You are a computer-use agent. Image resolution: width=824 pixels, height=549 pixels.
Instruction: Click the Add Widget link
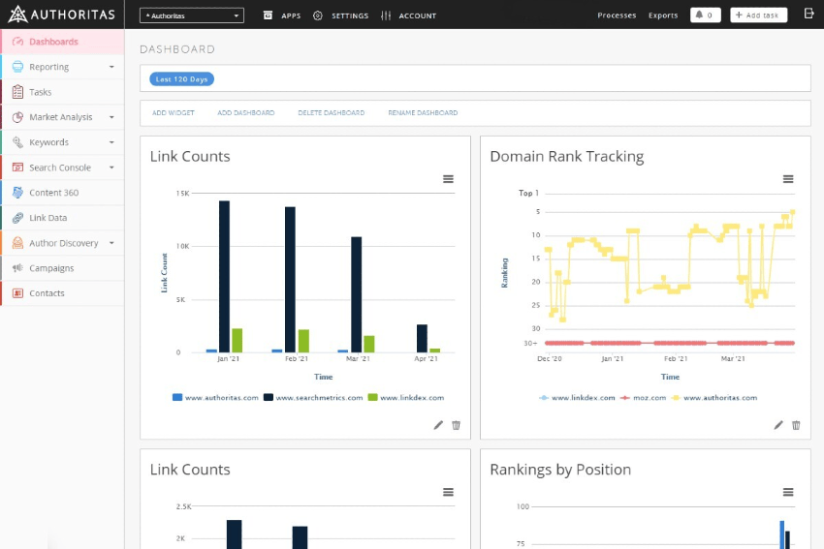pyautogui.click(x=174, y=113)
